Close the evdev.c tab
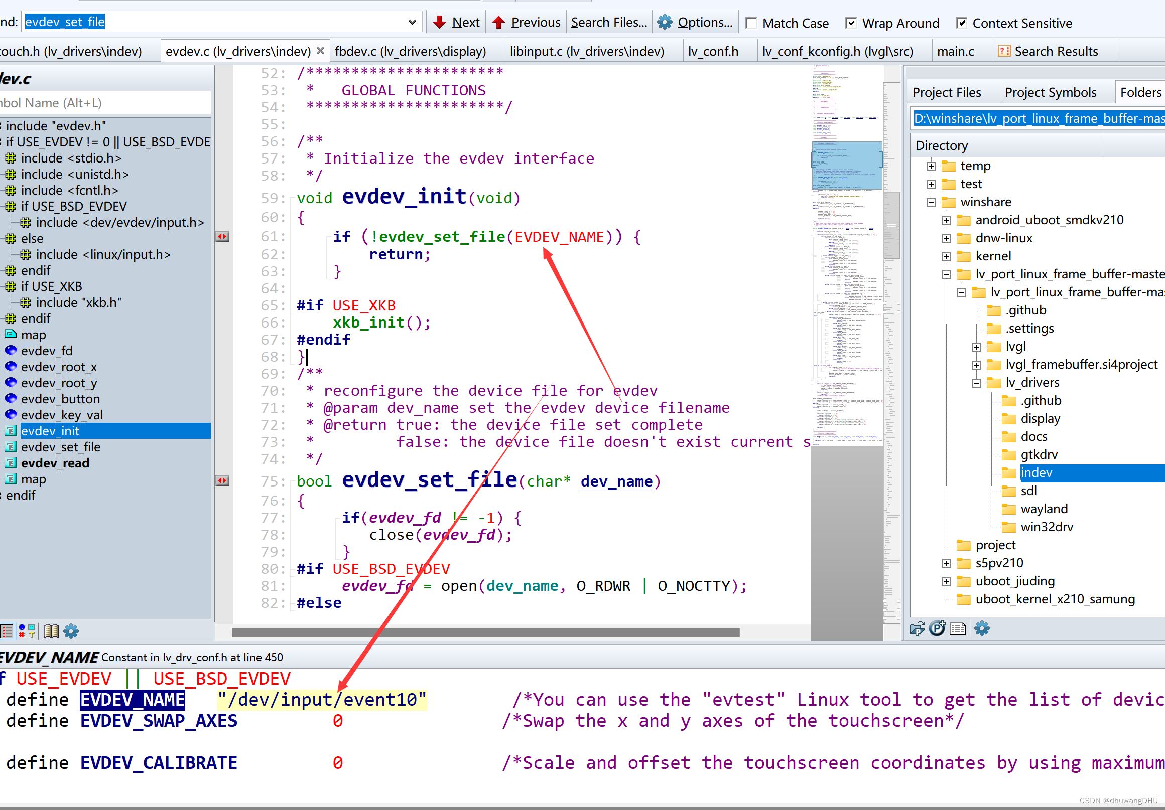The width and height of the screenshot is (1165, 810). (x=320, y=51)
